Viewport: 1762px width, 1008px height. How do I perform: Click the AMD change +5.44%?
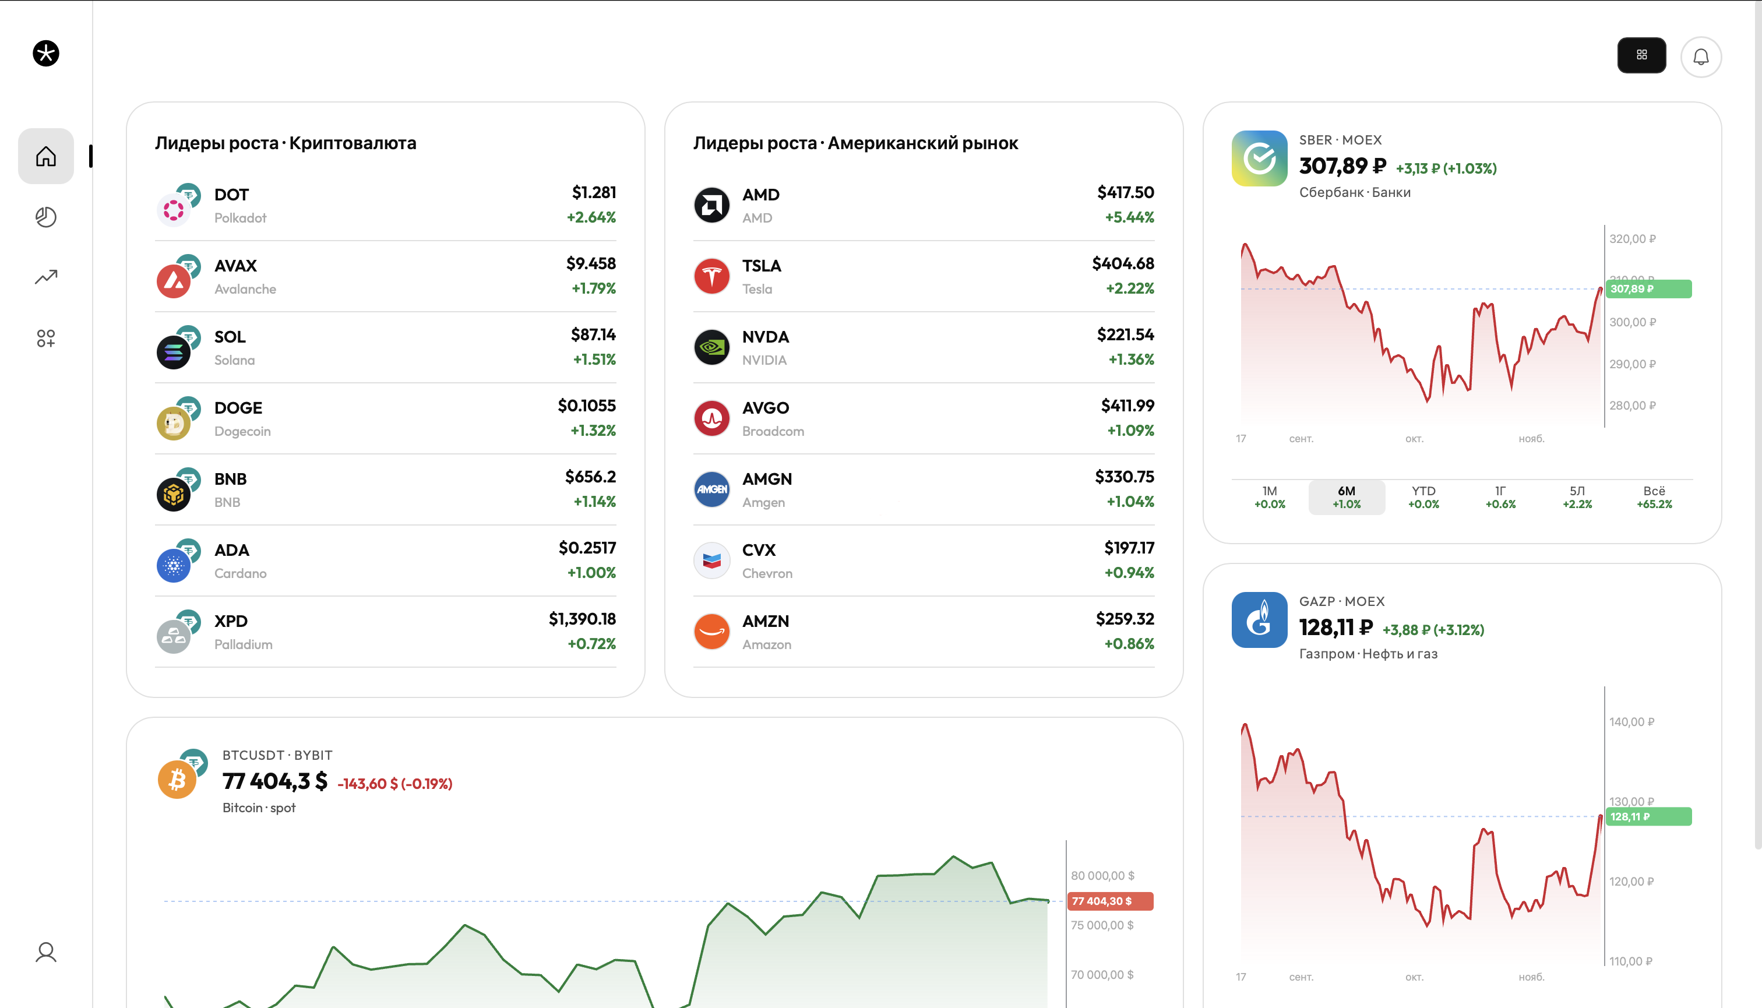pos(1129,217)
